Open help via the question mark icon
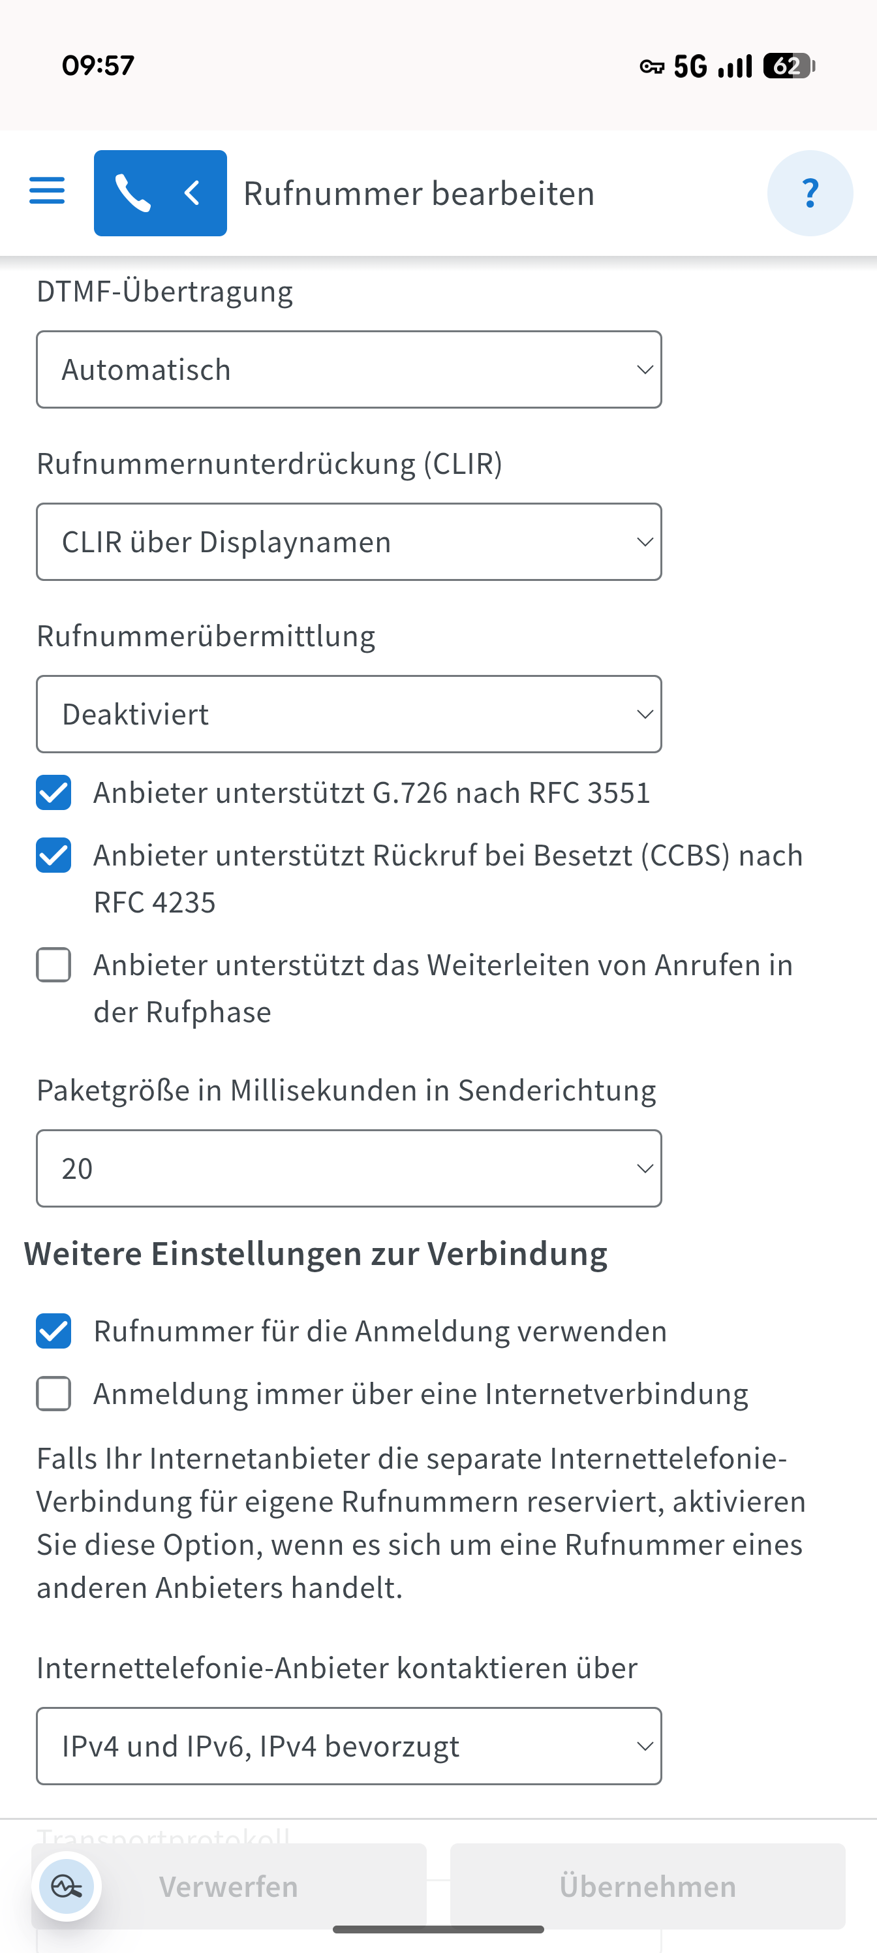 click(x=810, y=193)
